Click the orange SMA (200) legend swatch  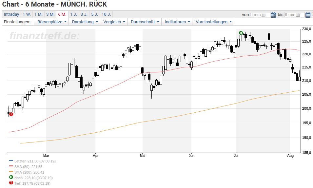[x=11, y=172]
